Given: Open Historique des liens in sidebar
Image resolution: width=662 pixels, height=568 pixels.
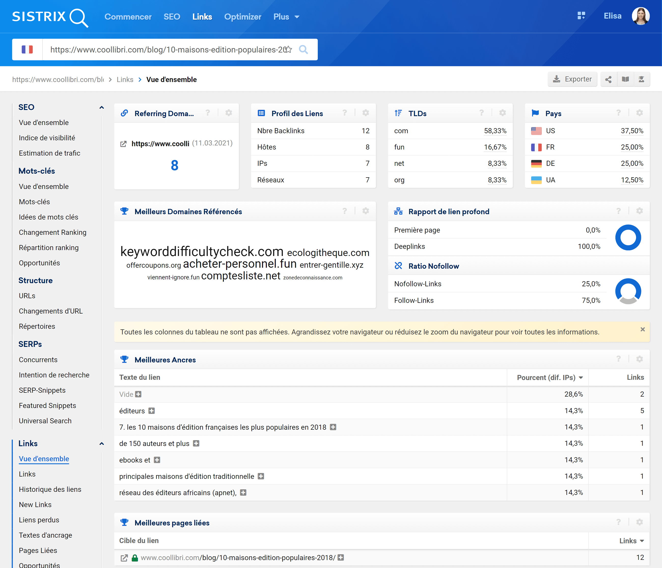Looking at the screenshot, I should point(50,489).
